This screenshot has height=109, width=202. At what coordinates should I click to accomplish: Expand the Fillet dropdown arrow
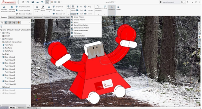point(68,14)
